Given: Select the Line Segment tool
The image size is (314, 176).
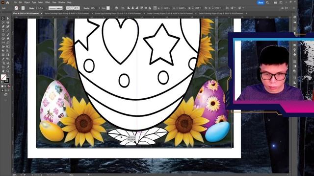Looking at the screenshot, I should (8, 30).
